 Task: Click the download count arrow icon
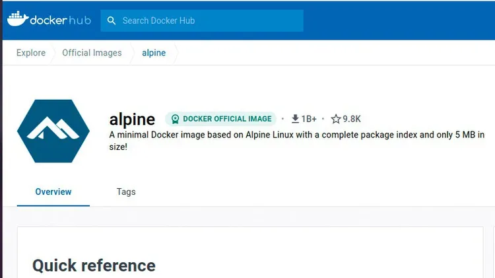(295, 119)
